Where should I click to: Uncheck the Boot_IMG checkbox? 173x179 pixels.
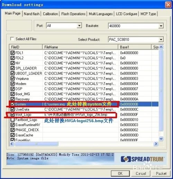coord(12,94)
